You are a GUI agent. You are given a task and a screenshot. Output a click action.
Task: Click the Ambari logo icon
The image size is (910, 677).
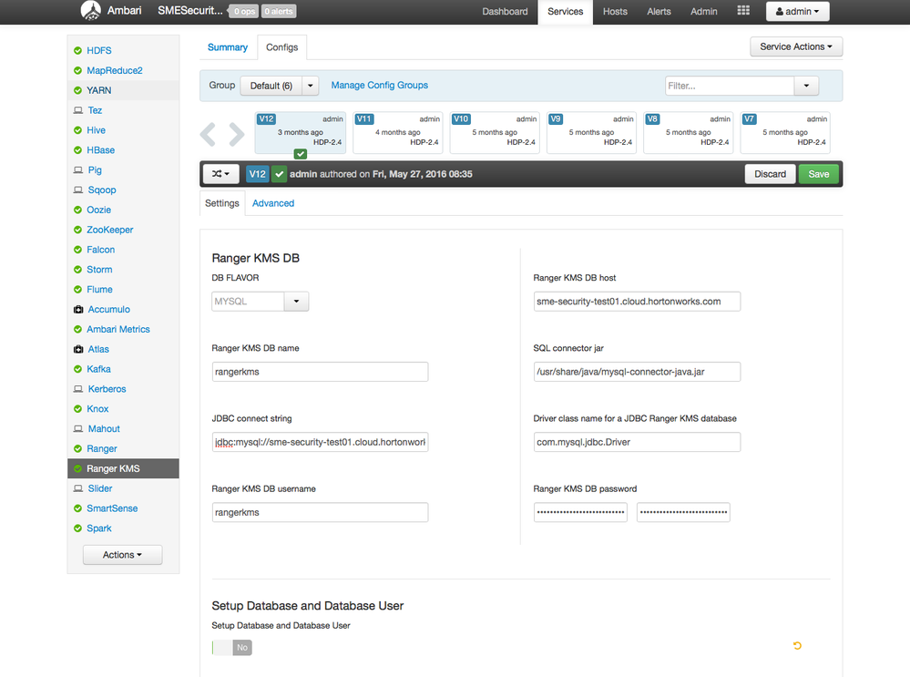(x=90, y=10)
